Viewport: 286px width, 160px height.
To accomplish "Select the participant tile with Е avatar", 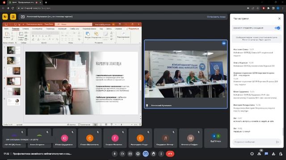I will point(140,138).
